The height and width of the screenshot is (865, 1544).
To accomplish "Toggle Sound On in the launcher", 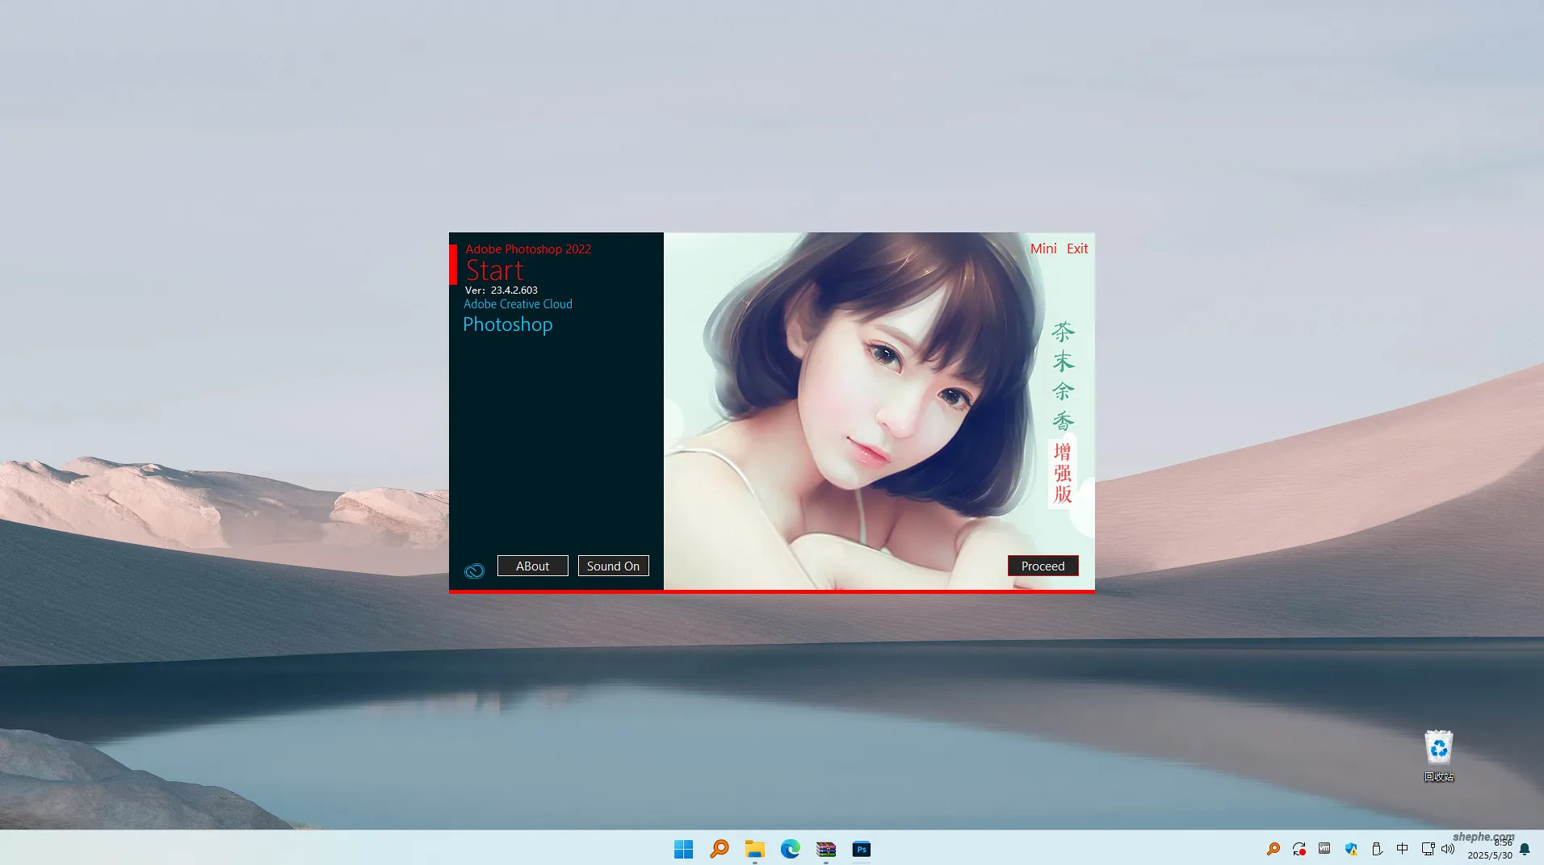I will 614,565.
